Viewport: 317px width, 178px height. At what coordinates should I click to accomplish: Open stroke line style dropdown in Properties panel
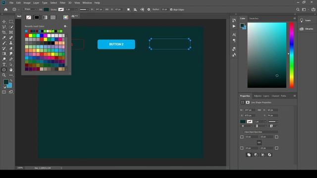(273, 122)
